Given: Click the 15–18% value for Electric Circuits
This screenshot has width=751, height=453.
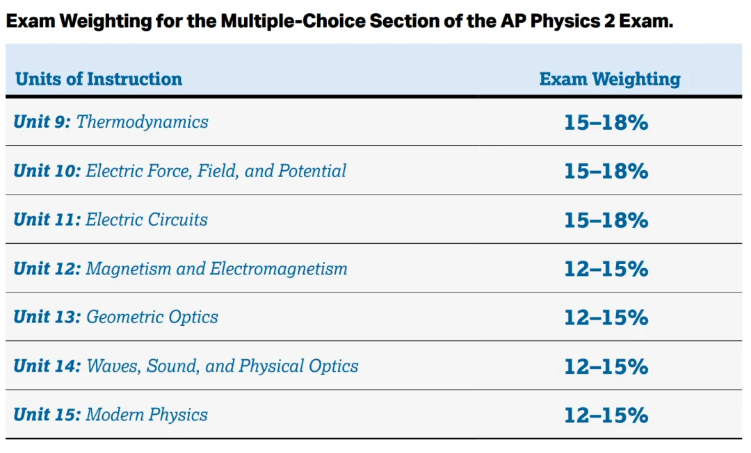Looking at the screenshot, I should pyautogui.click(x=606, y=220).
